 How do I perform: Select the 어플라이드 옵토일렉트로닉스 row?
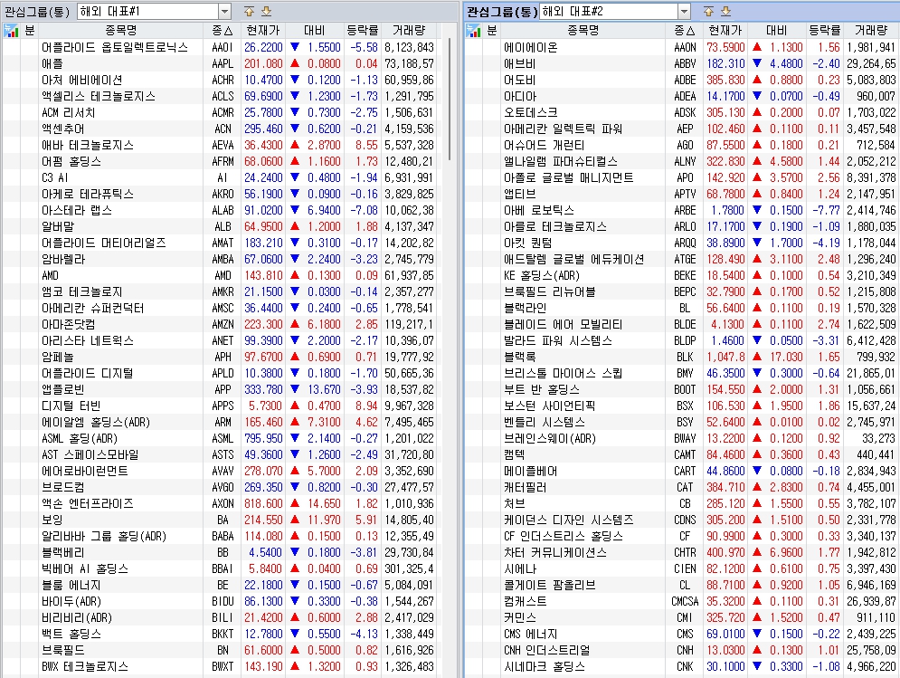(218, 47)
